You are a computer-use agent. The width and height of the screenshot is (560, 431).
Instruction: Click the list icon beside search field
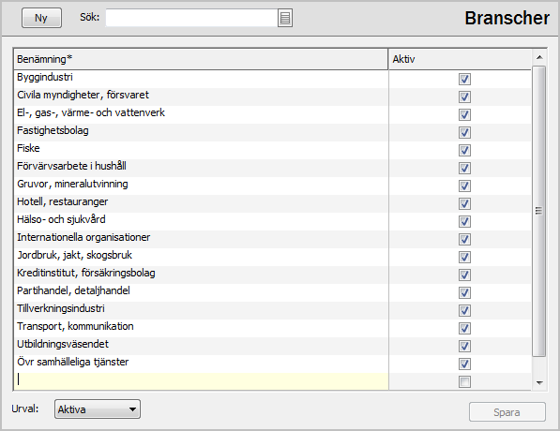[284, 18]
